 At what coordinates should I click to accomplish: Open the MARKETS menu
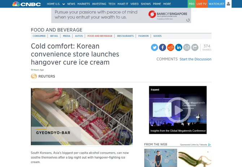[x=84, y=4]
